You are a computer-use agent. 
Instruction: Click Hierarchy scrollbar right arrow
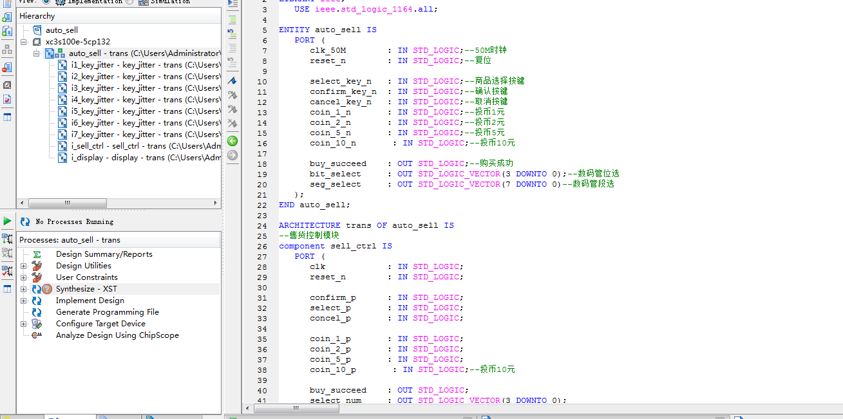pos(216,203)
